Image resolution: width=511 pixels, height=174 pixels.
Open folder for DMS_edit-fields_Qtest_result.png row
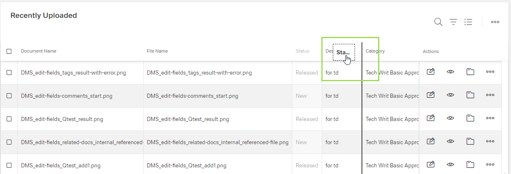pyautogui.click(x=470, y=118)
